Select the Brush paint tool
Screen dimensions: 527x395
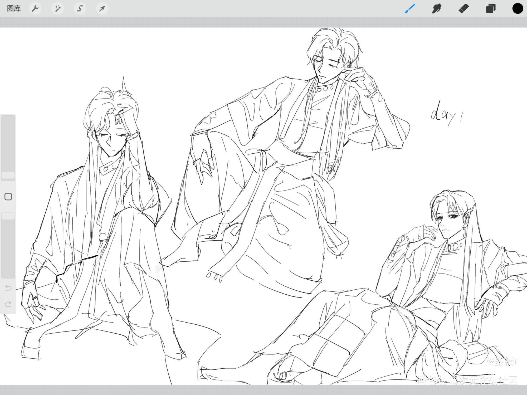[x=410, y=9]
